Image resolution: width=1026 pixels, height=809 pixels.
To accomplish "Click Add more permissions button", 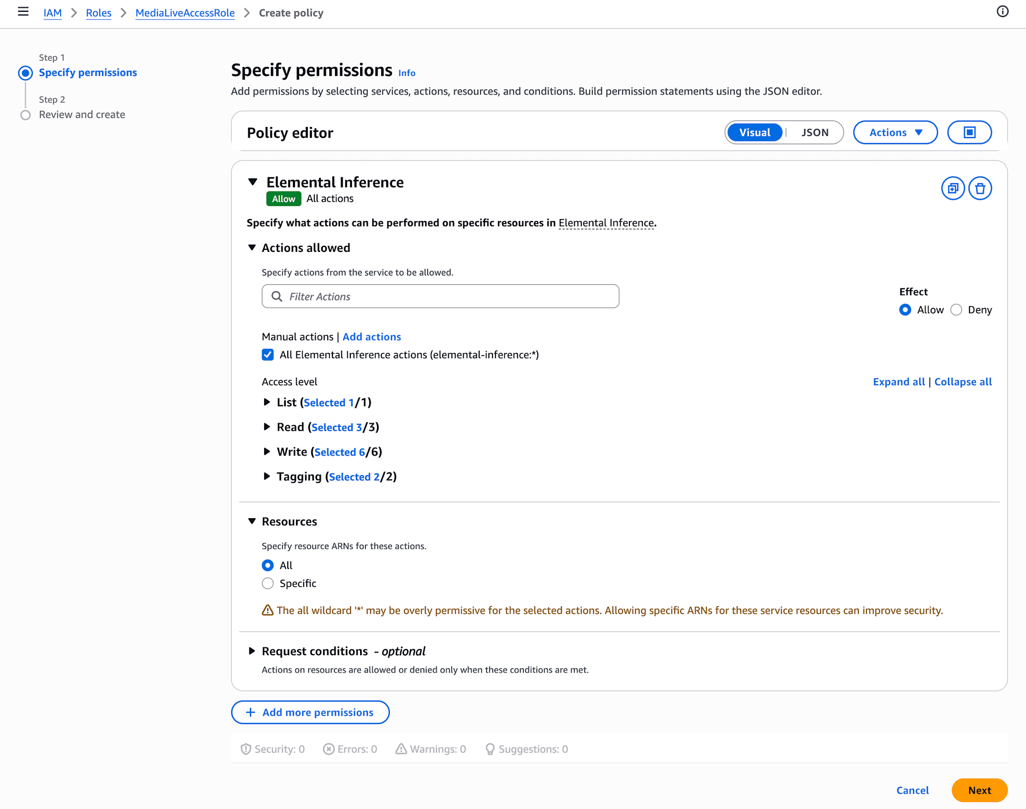I will click(x=310, y=712).
